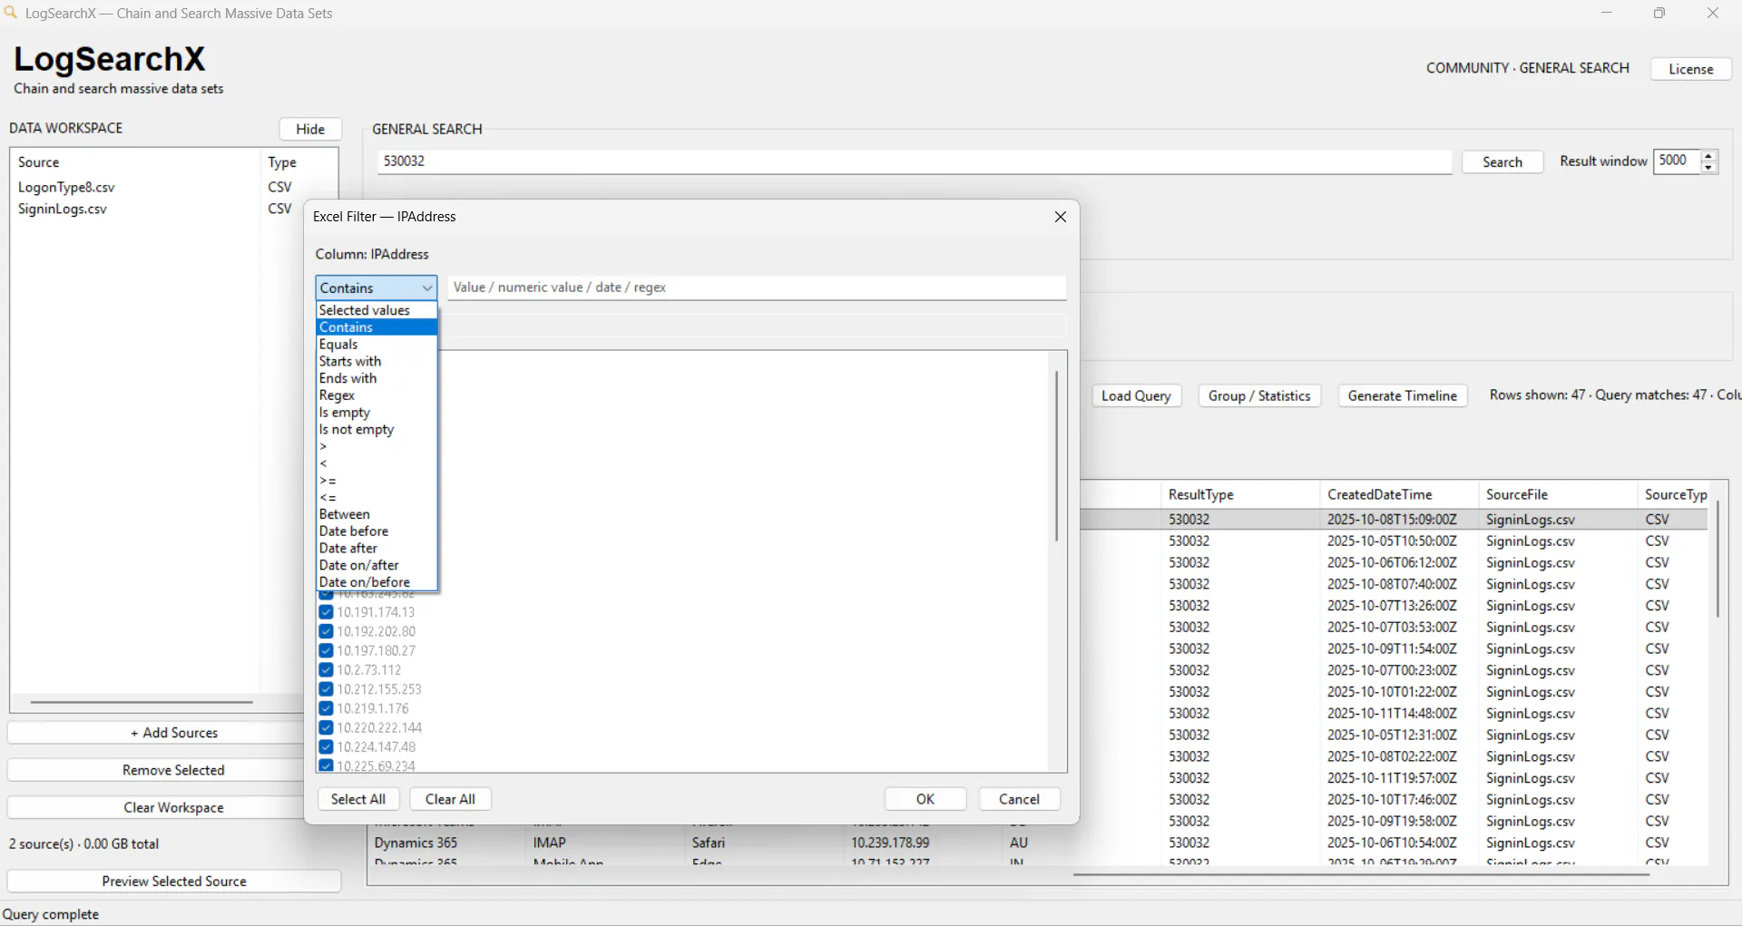Viewport: 1742px width, 926px height.
Task: Click Generate Timeline button
Action: (1403, 396)
